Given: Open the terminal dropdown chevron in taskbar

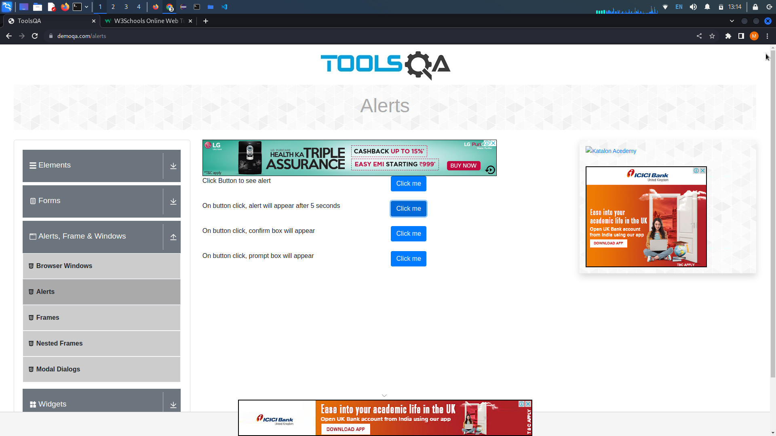Looking at the screenshot, I should pyautogui.click(x=86, y=7).
